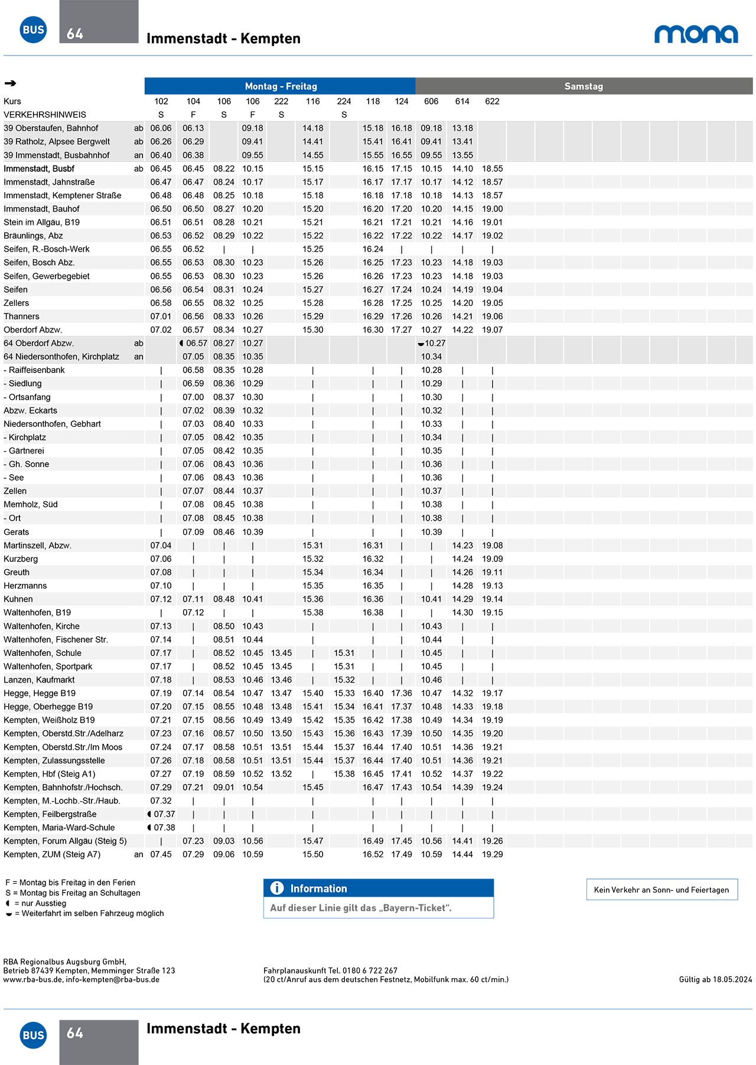Viewport: 756px width, 1065px height.
Task: Click 'Stein im Allgäu, B19' stop
Action: (x=41, y=223)
